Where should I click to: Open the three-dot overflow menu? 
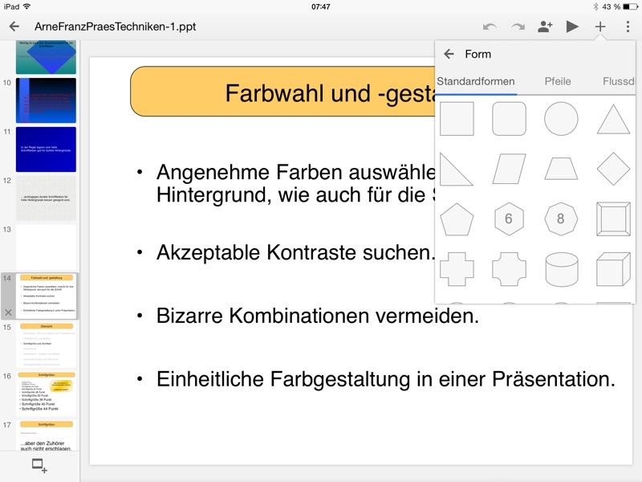pos(628,27)
